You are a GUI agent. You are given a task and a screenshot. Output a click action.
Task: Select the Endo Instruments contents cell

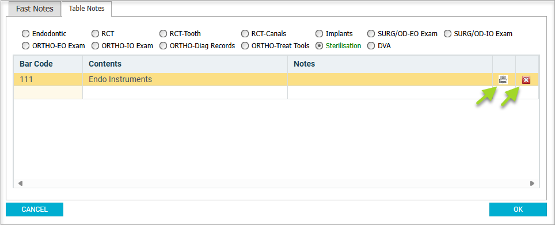click(185, 79)
